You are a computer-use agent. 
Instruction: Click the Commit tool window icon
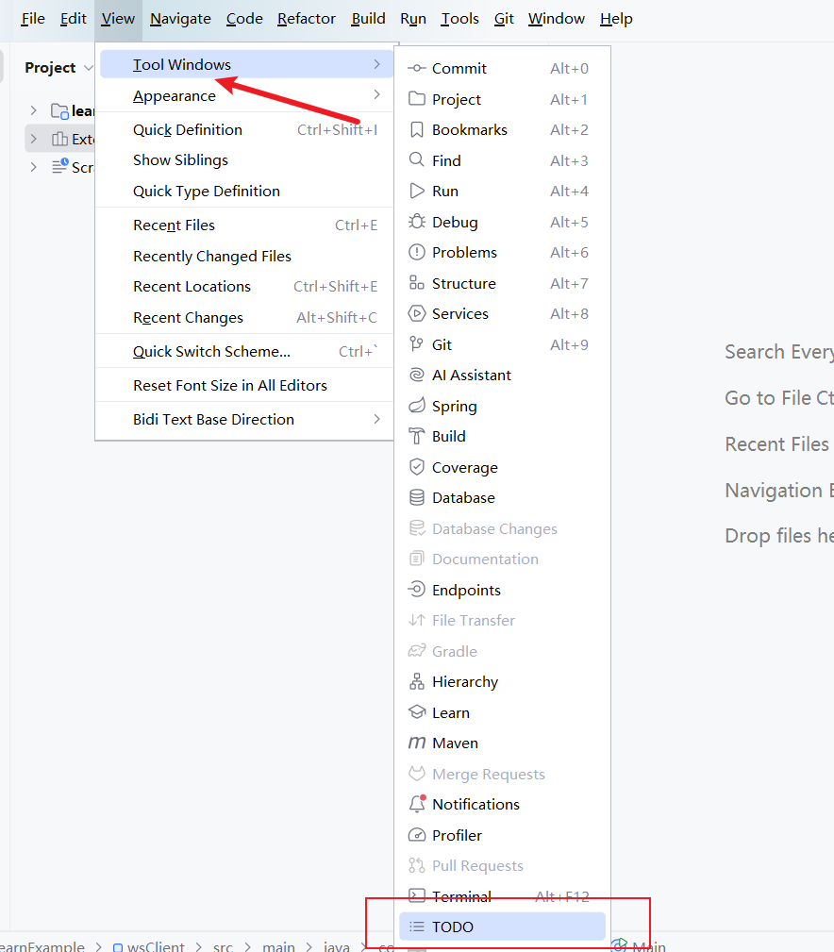click(x=416, y=69)
